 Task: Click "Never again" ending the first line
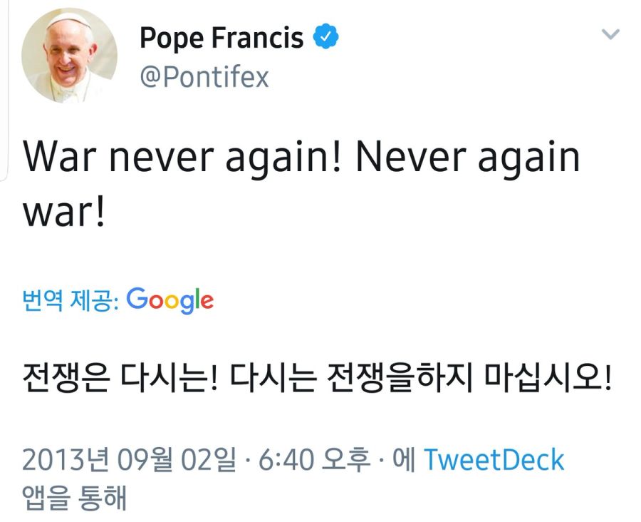tap(468, 158)
